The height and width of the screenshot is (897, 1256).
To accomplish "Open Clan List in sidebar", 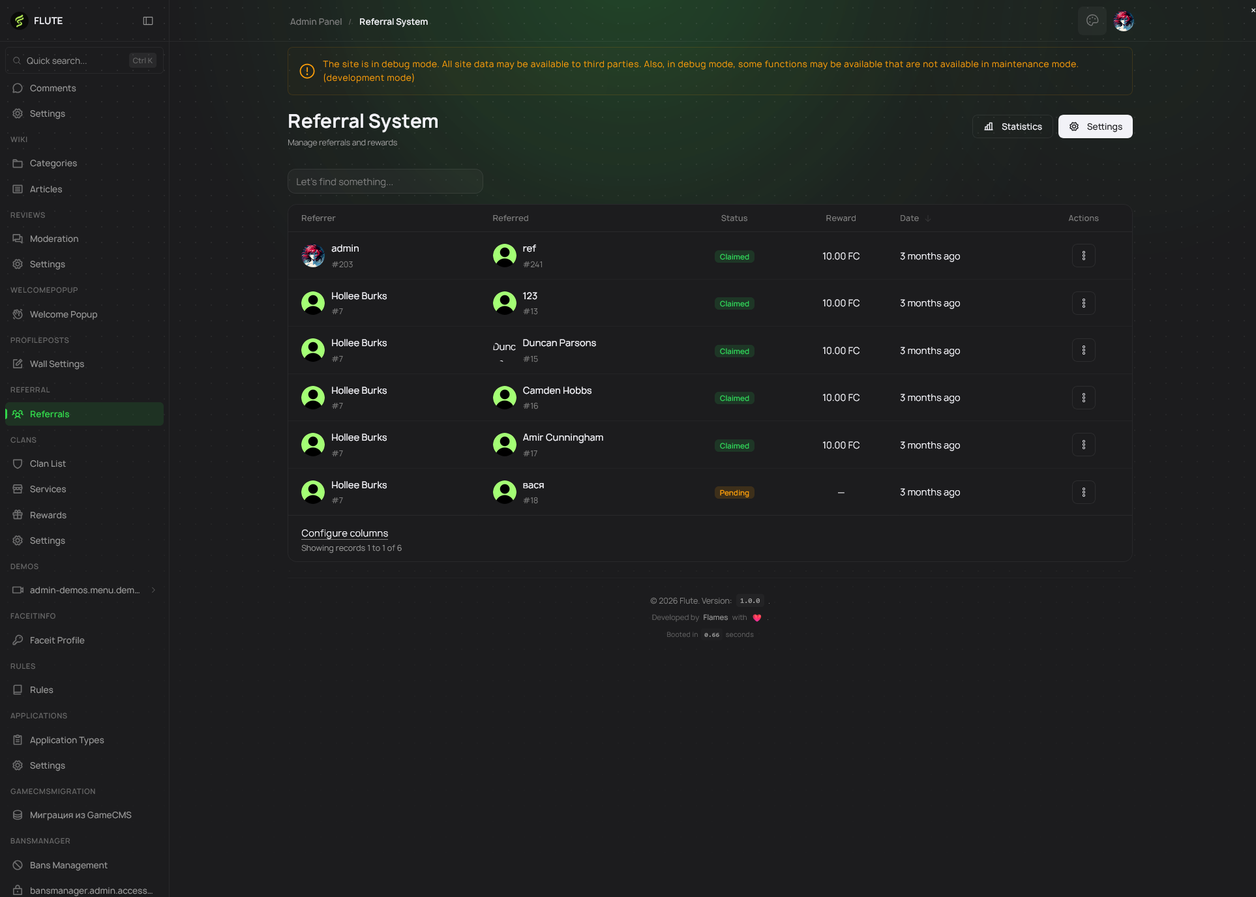I will point(48,463).
